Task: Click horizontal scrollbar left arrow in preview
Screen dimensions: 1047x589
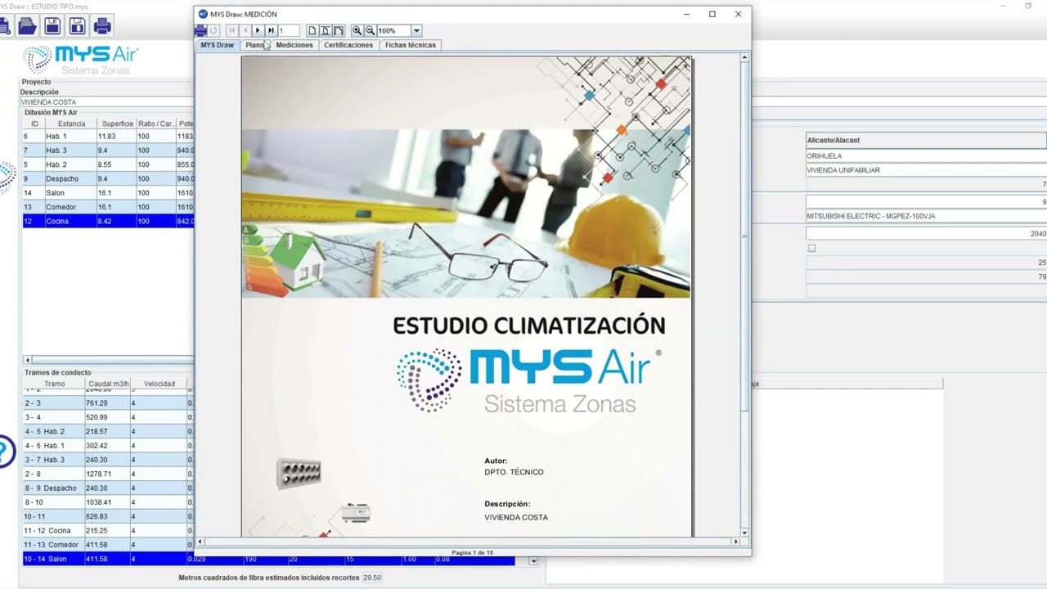Action: (x=200, y=542)
